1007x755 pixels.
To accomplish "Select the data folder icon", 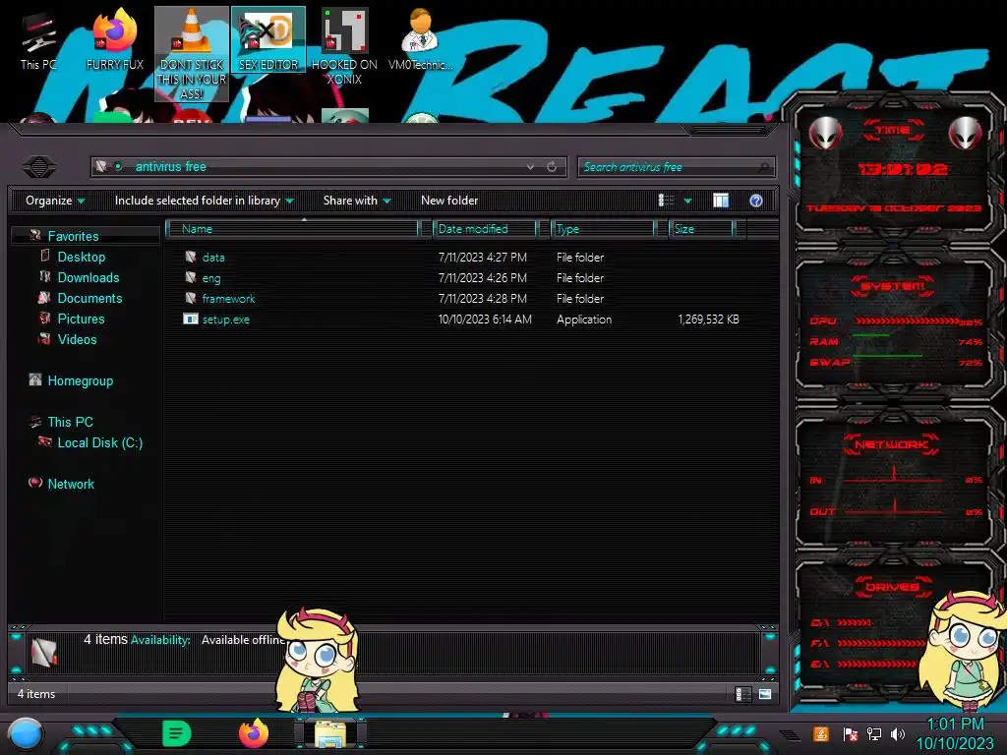I will tap(191, 257).
